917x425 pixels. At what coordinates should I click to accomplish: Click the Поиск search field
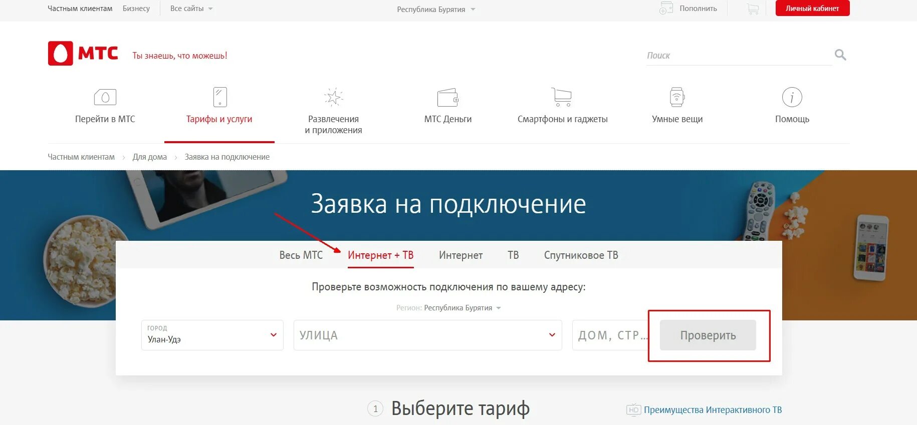tap(739, 56)
